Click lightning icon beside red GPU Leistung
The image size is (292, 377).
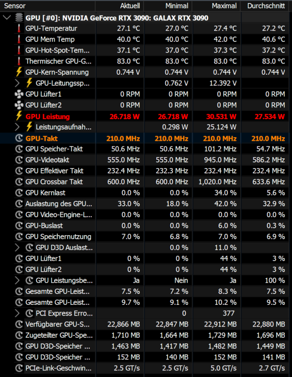[x=19, y=116]
